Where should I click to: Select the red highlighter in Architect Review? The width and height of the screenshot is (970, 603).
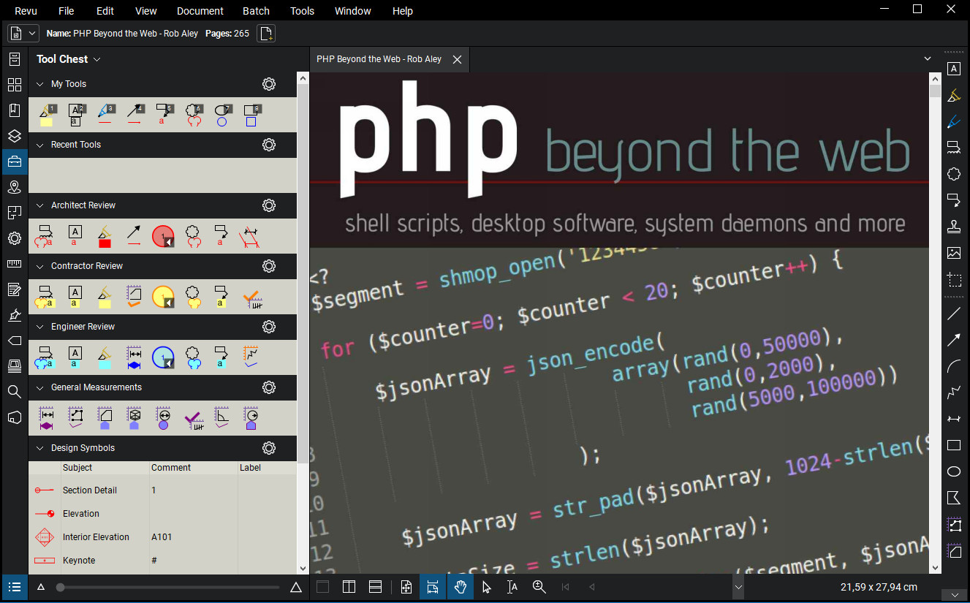104,236
